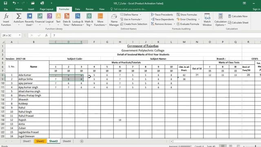Toggle Show Formulas mode
The height and width of the screenshot is (147, 261).
click(x=187, y=15)
